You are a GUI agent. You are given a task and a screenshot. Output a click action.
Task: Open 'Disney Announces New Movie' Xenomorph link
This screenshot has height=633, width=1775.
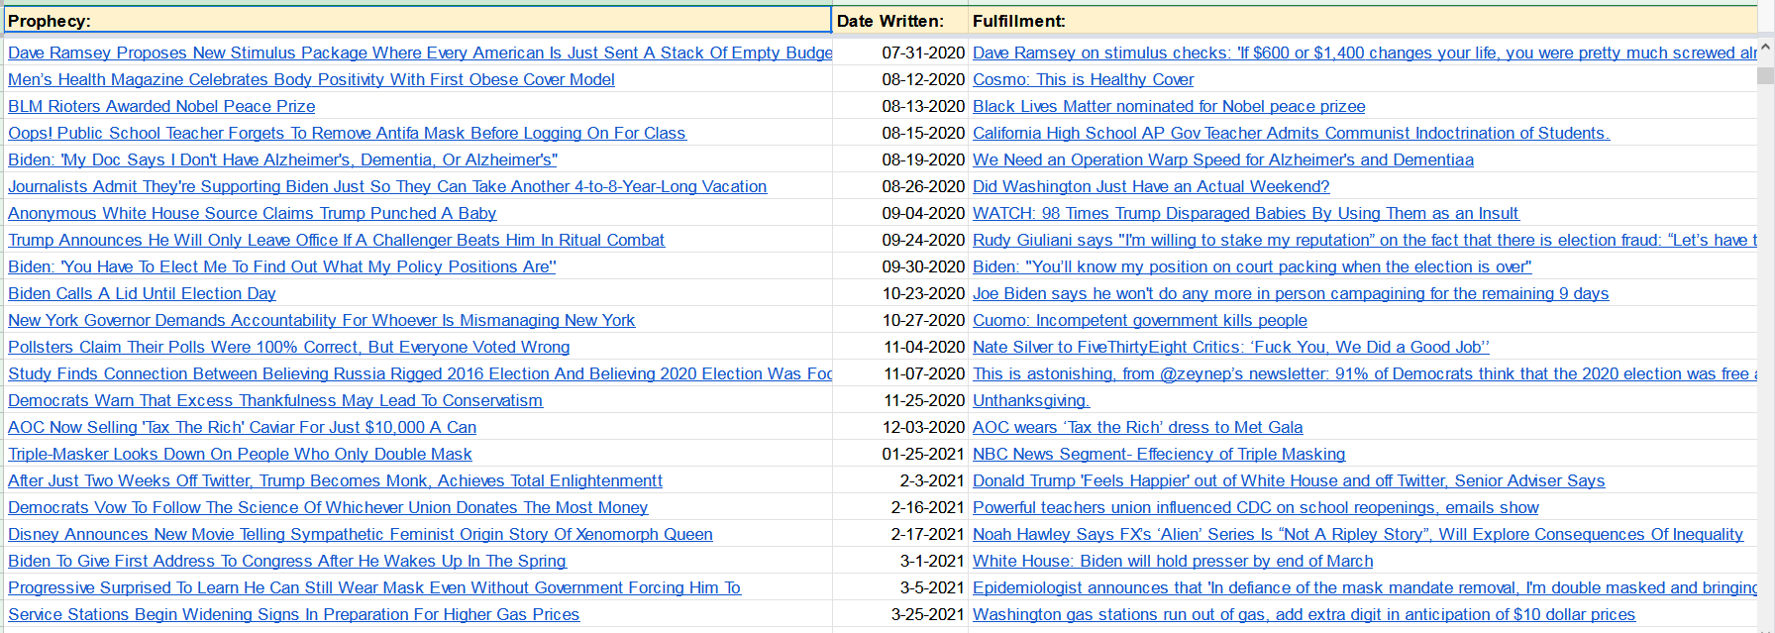pos(361,535)
